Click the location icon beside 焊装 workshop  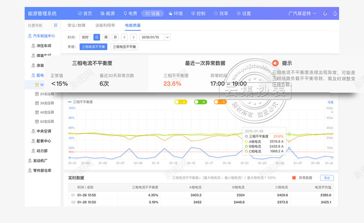tap(33, 55)
